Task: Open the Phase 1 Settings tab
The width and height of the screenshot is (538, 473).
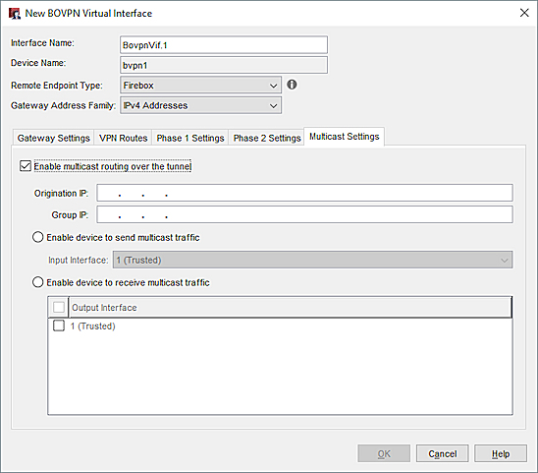Action: pyautogui.click(x=190, y=138)
